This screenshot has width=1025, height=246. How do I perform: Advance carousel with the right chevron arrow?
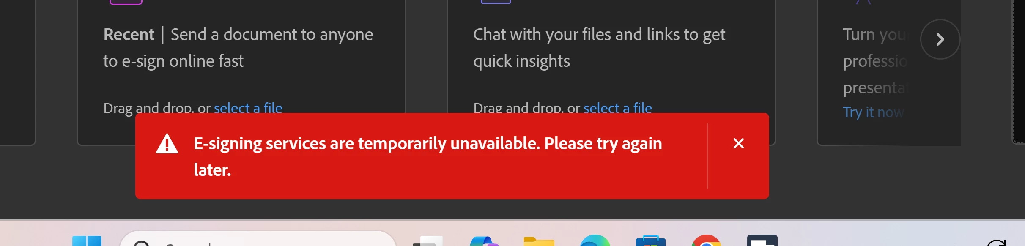pyautogui.click(x=940, y=39)
